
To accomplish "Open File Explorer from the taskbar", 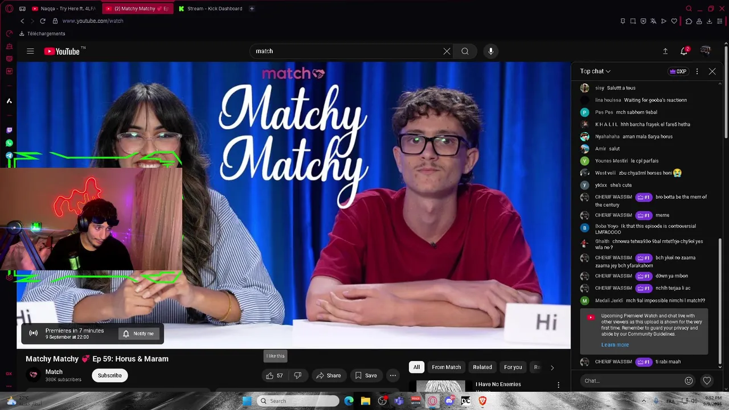I will coord(366,401).
